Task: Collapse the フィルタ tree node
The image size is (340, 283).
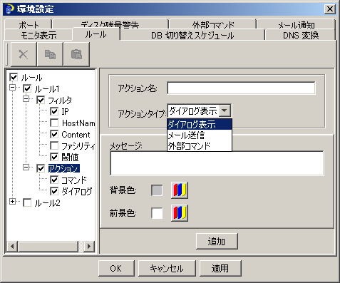Action: 26,99
